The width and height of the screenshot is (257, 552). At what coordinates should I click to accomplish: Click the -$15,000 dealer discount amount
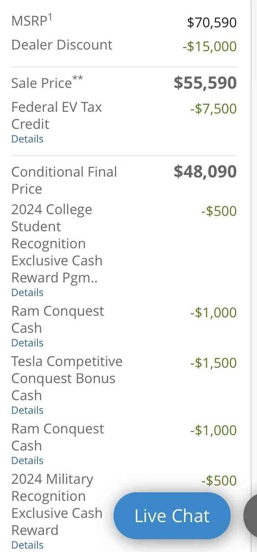(209, 46)
